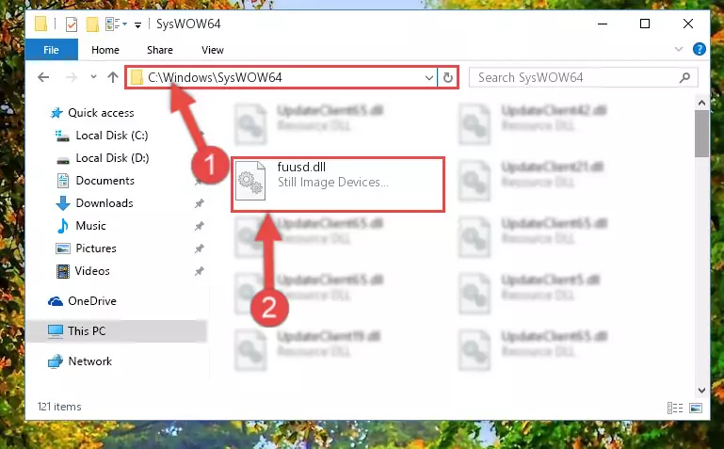The height and width of the screenshot is (449, 724).
Task: Expand the ribbon with chevron
Action: point(678,49)
